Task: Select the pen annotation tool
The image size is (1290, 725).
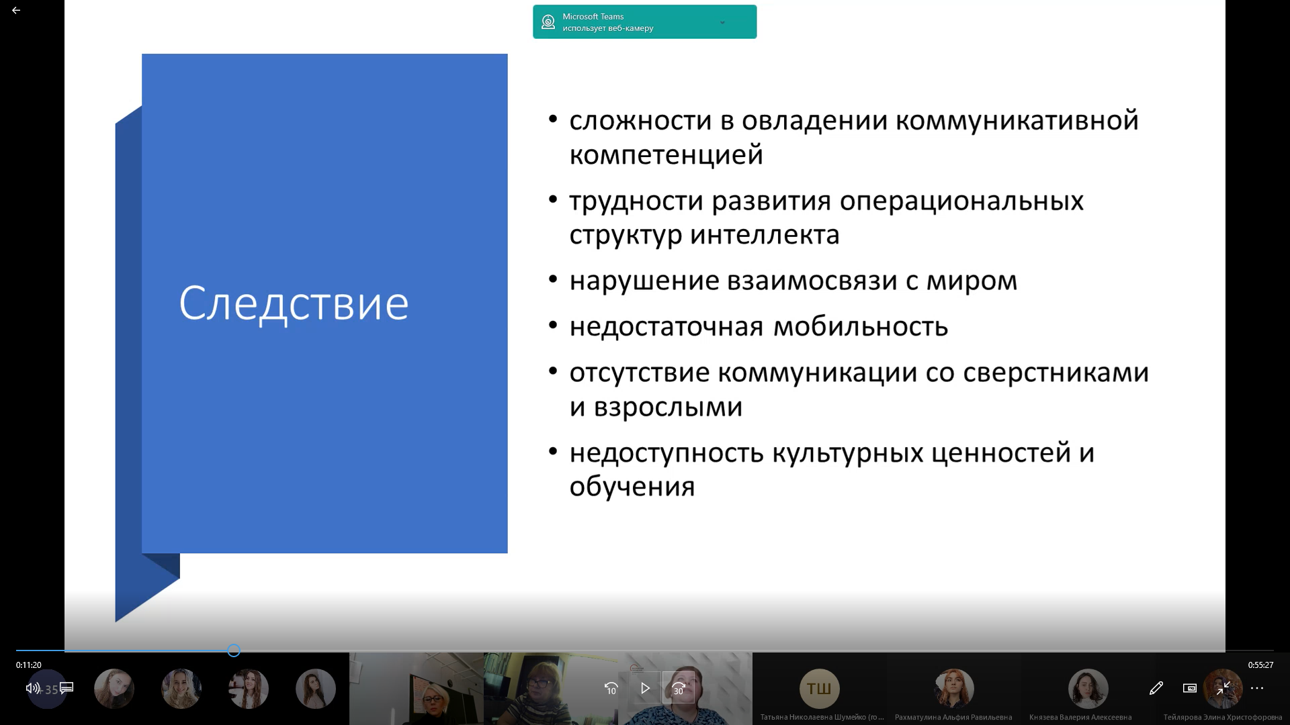Action: click(1156, 688)
